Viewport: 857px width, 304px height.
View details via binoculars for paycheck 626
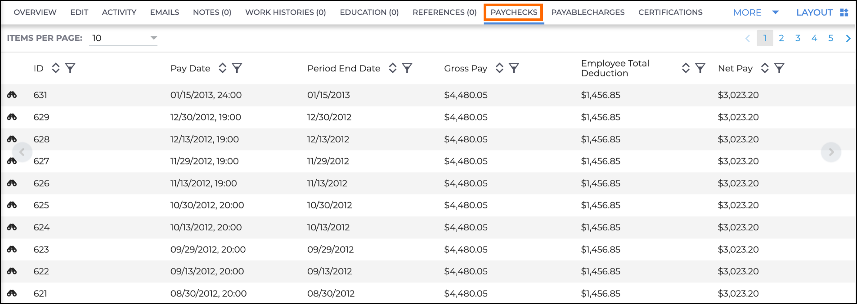coord(12,183)
